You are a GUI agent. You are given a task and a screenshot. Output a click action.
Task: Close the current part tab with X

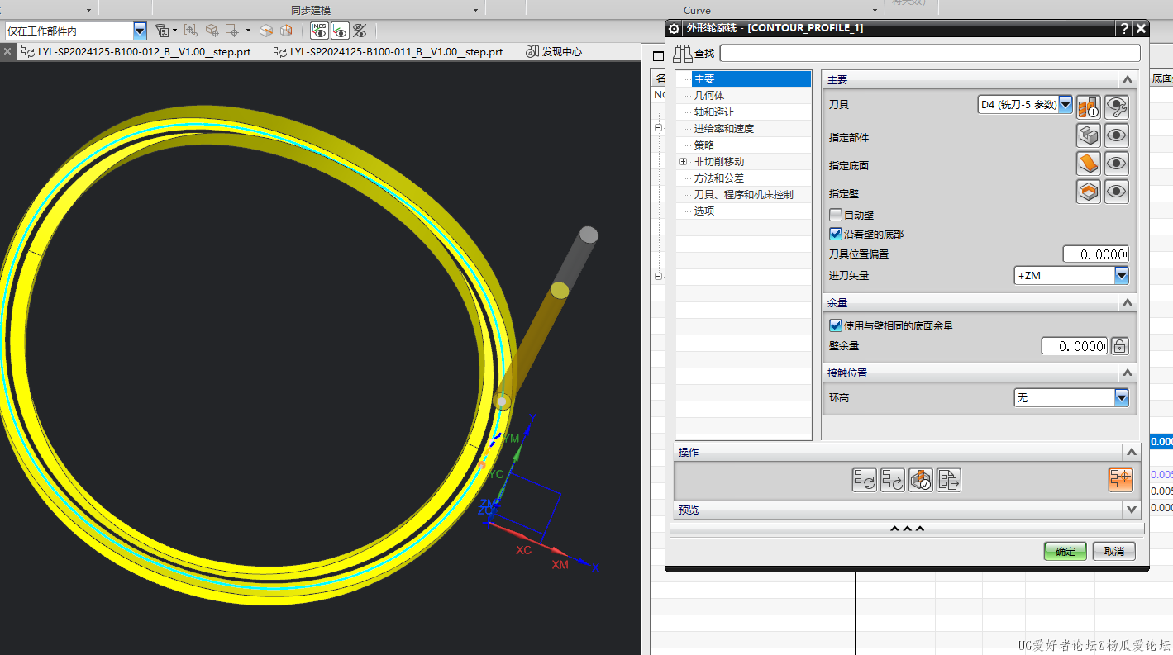pyautogui.click(x=7, y=51)
